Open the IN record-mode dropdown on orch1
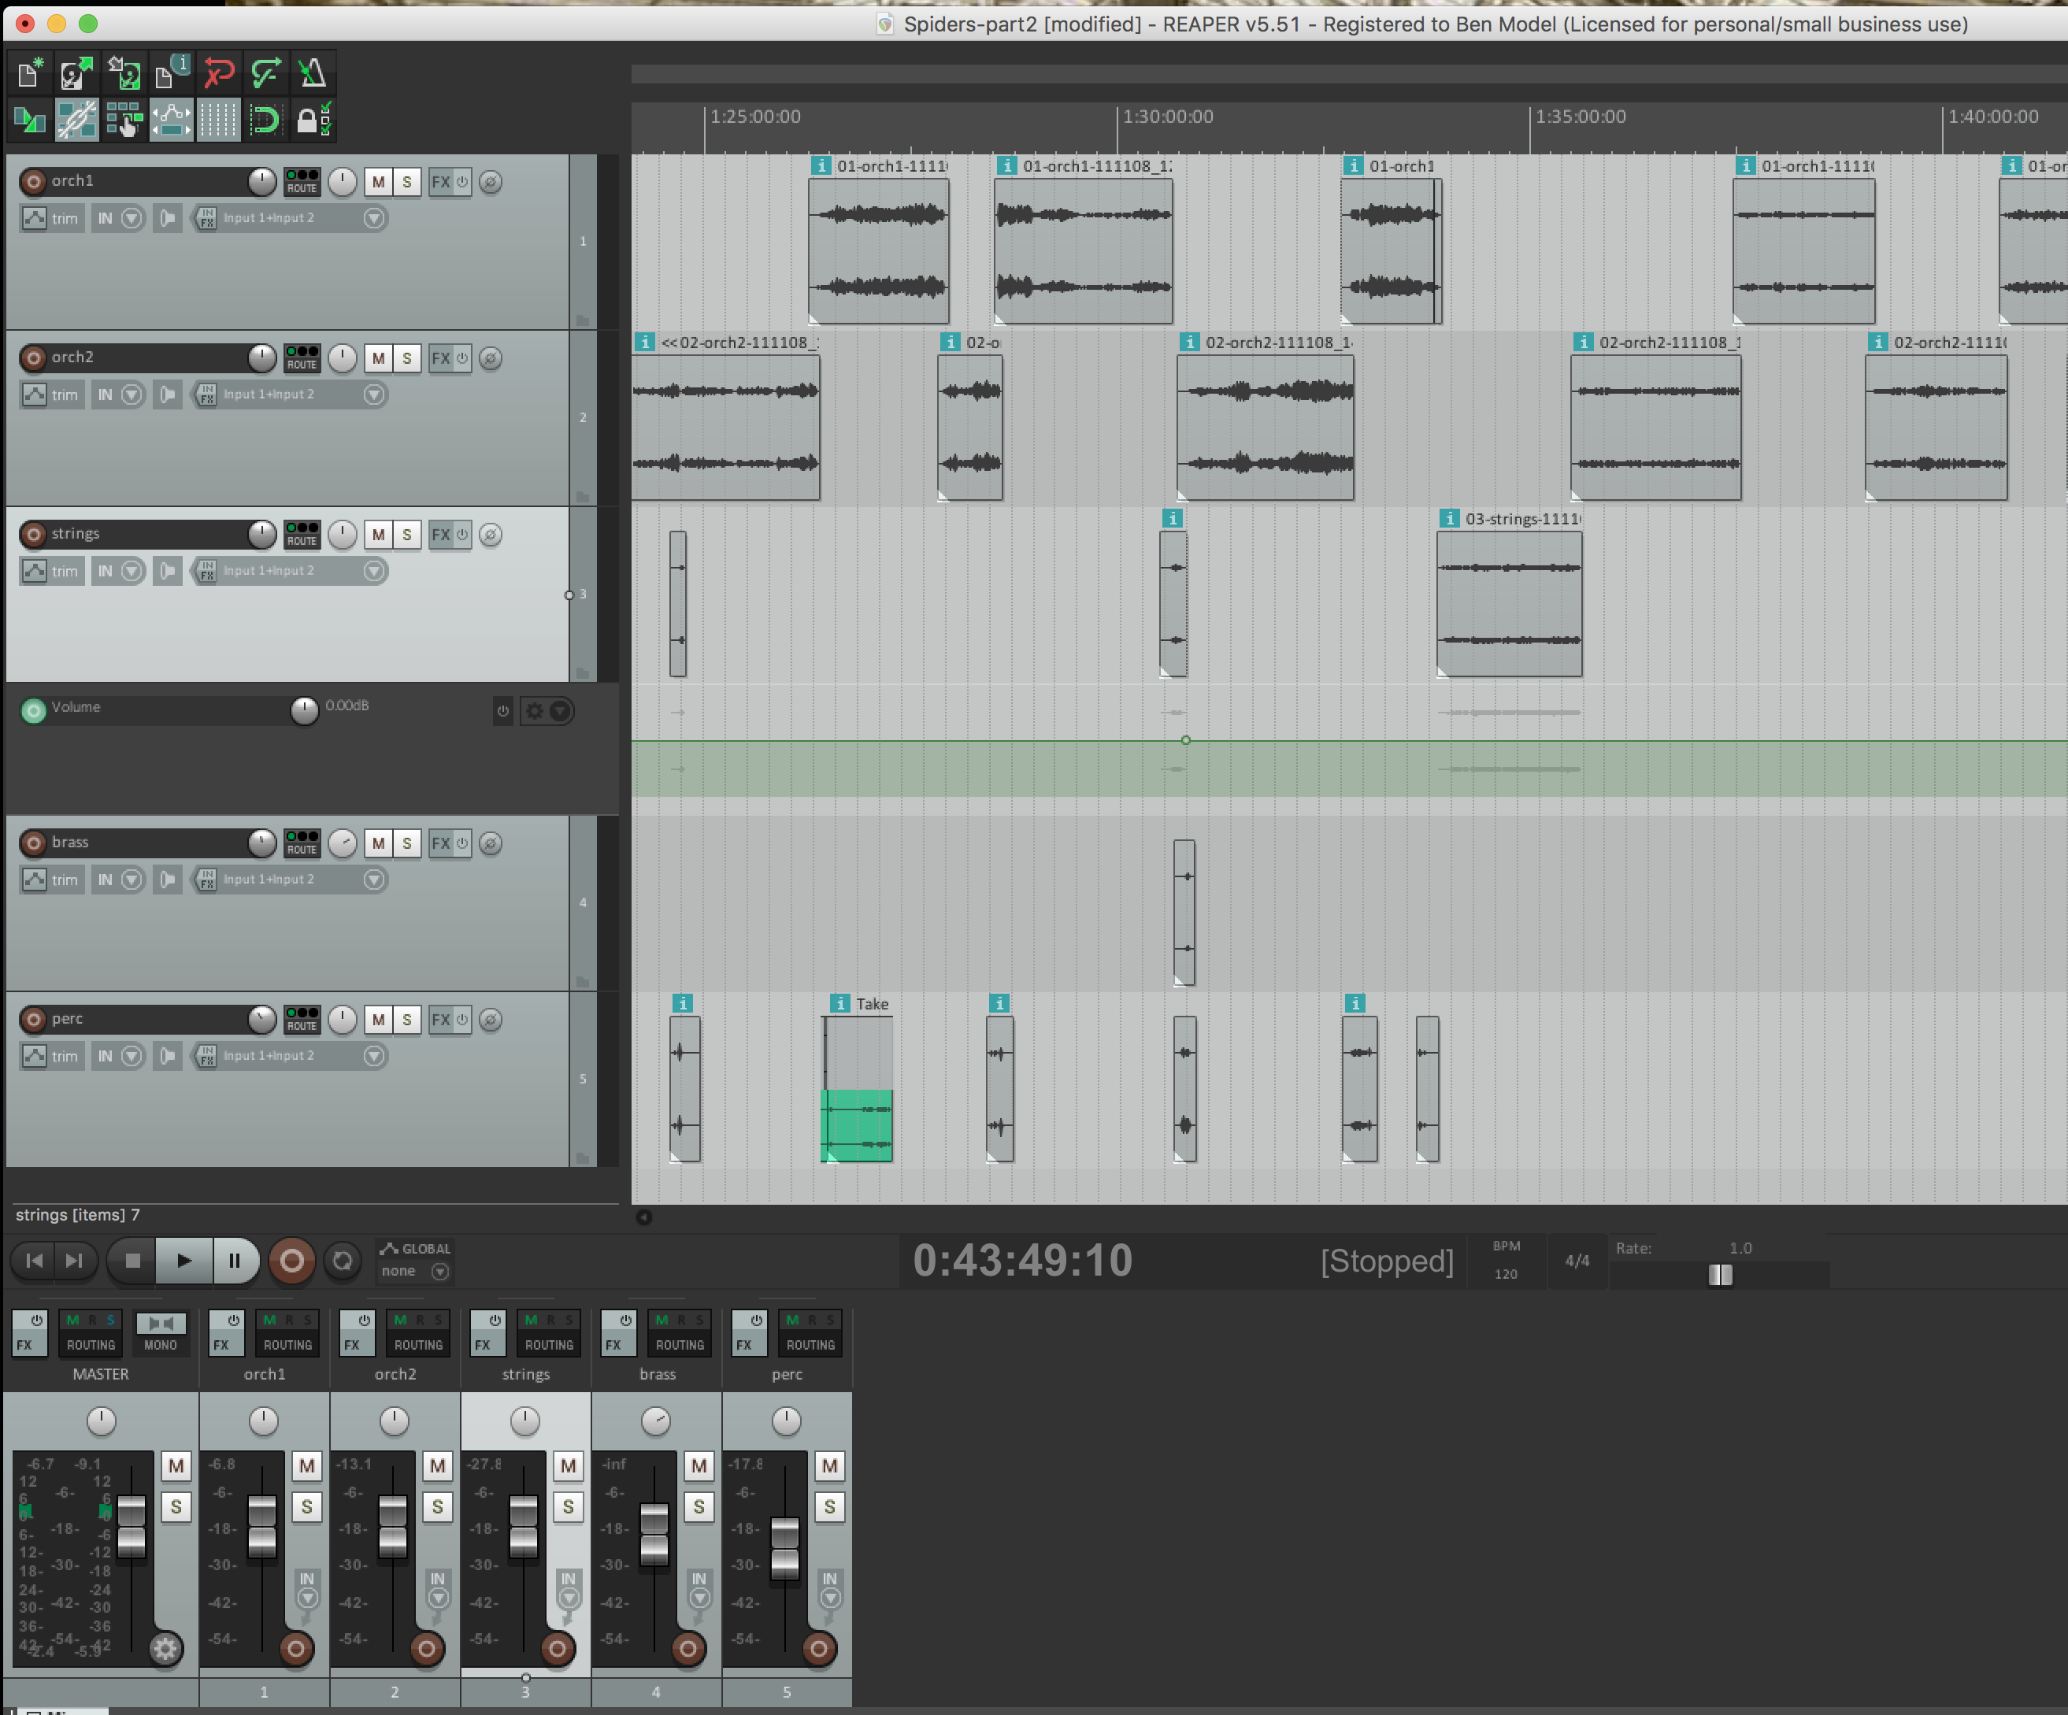 (x=119, y=219)
